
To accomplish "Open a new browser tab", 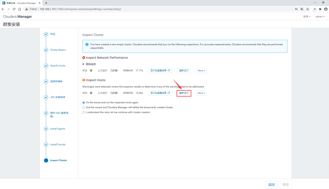I will pyautogui.click(x=46, y=3).
